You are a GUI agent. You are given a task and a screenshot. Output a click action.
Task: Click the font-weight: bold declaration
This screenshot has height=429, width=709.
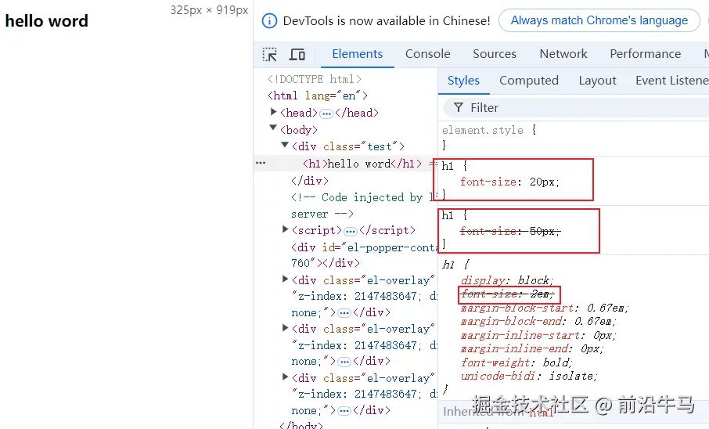(x=516, y=362)
